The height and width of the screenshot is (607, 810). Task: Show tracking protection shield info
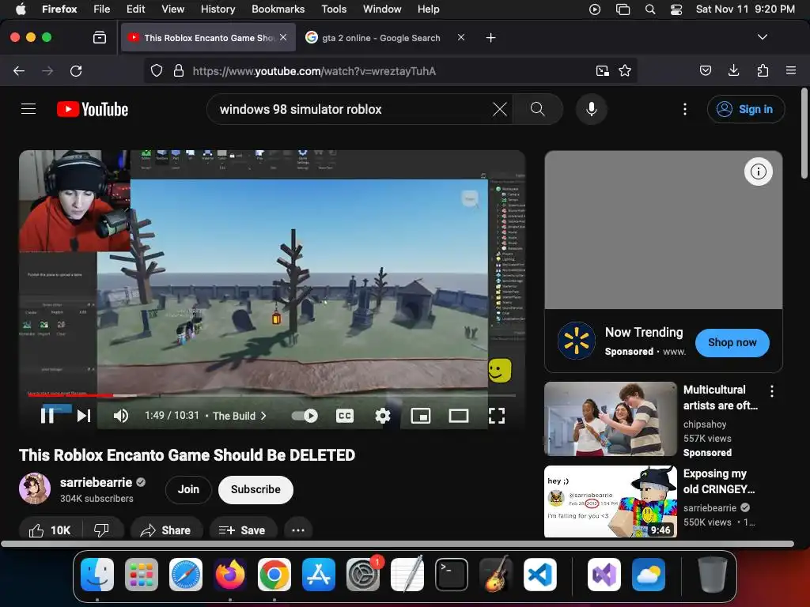157,70
